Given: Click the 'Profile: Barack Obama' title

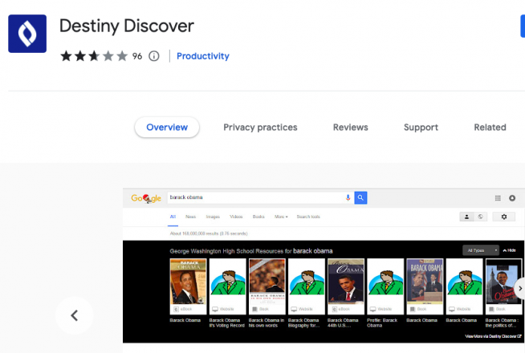Looking at the screenshot, I should 382,323.
